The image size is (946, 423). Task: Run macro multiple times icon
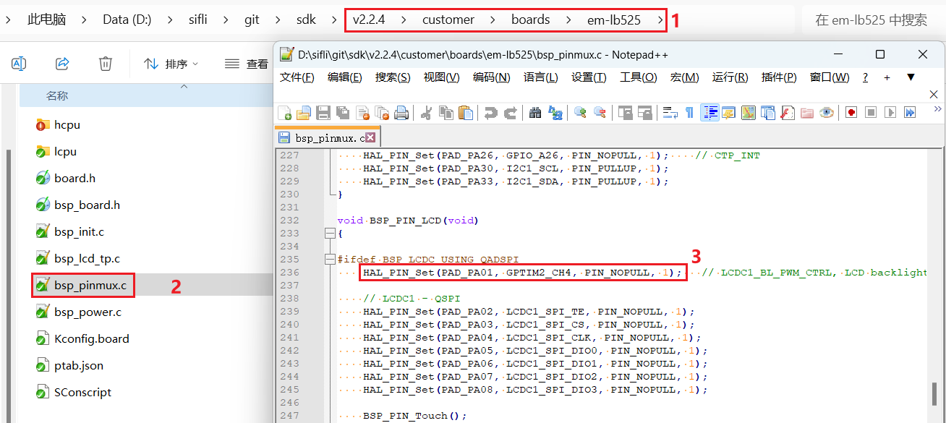click(x=910, y=113)
